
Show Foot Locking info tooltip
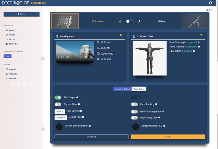point(81,111)
